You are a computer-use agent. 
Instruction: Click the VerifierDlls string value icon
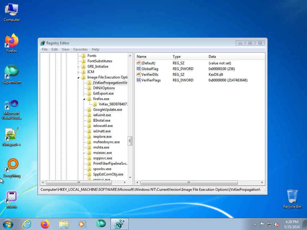point(139,74)
